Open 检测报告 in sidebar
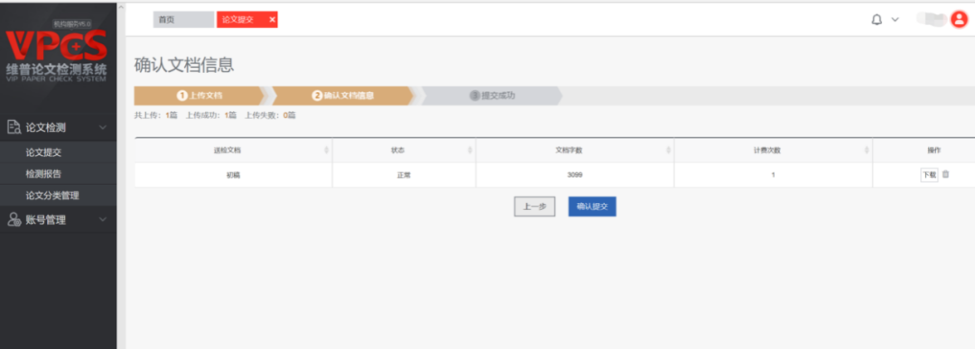 pos(43,174)
